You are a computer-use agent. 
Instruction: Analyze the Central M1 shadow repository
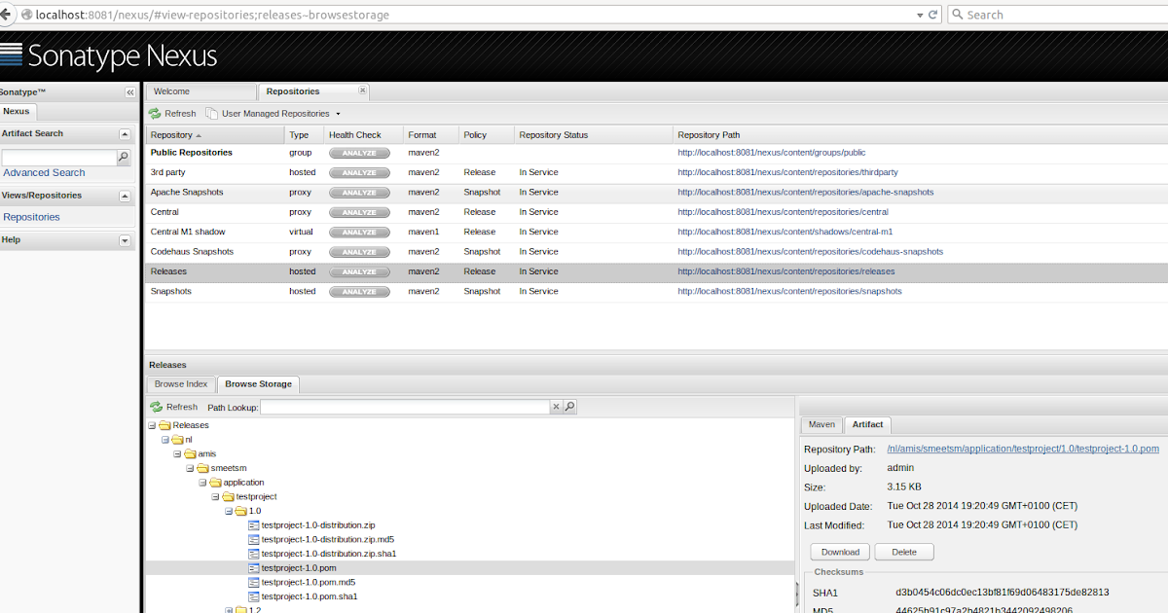(359, 232)
